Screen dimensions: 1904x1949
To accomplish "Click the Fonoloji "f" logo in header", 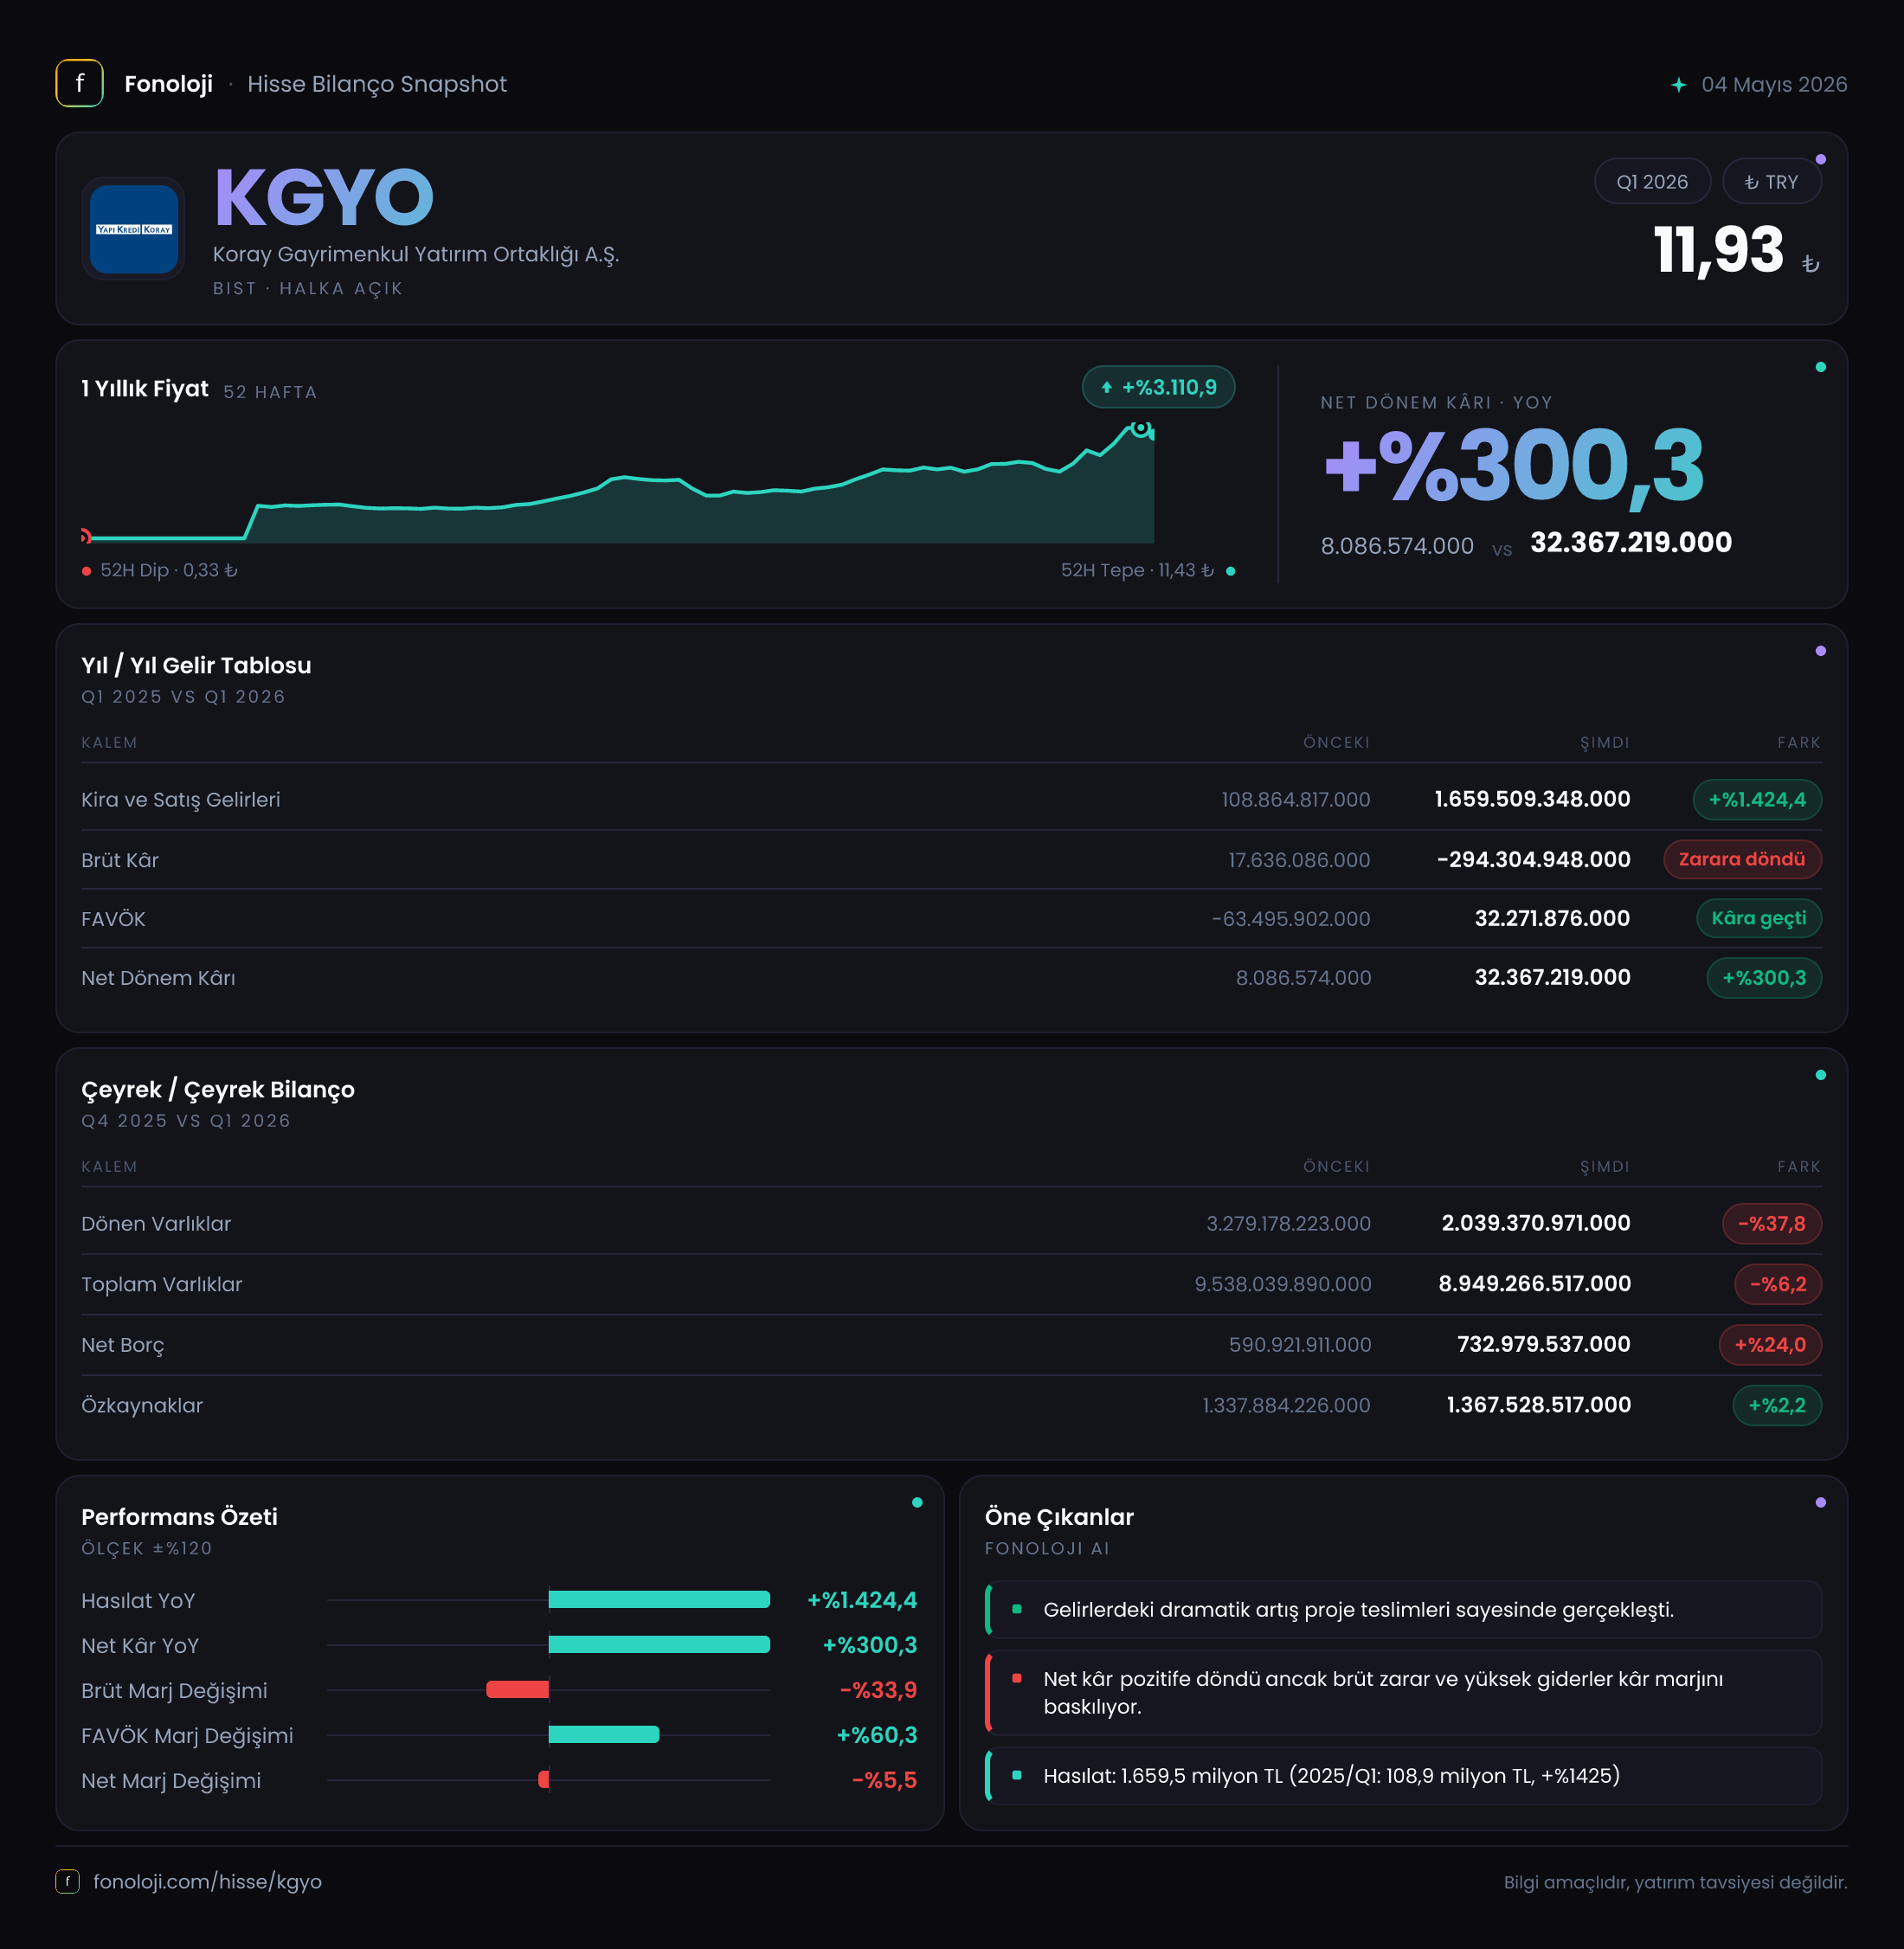I will tap(79, 84).
